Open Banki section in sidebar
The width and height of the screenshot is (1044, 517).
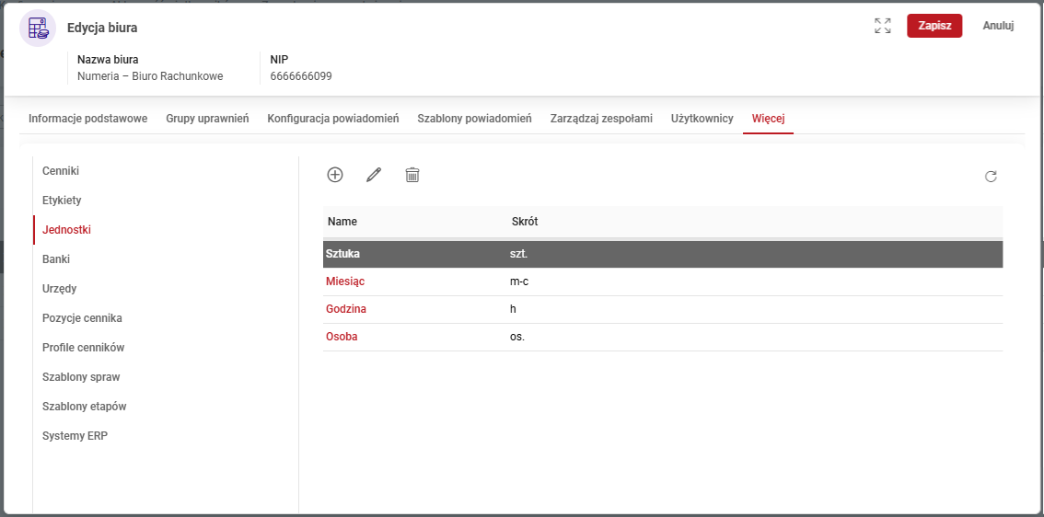[x=56, y=259]
